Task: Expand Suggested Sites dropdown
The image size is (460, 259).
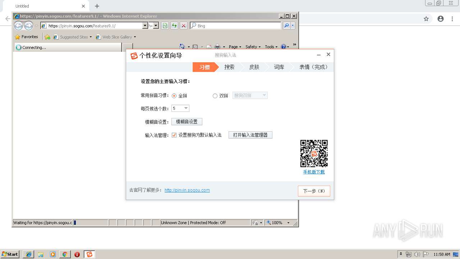Action: [x=91, y=37]
